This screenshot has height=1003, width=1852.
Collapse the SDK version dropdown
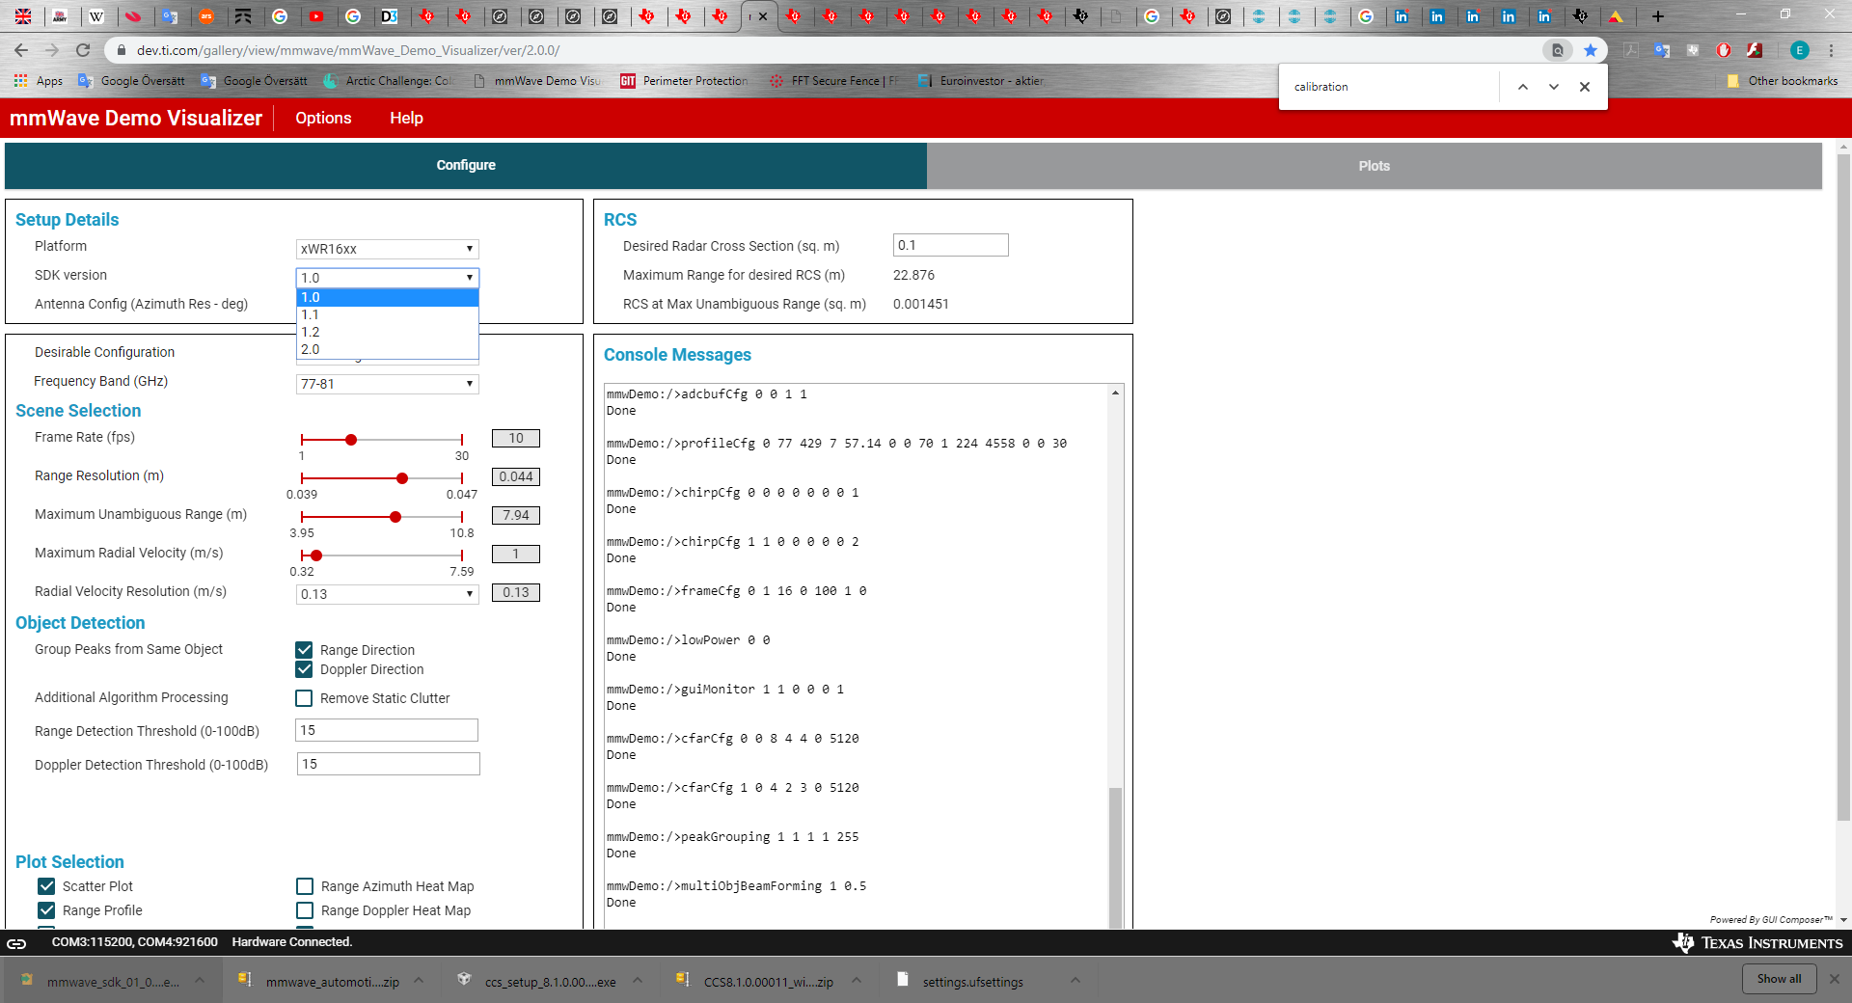(387, 278)
